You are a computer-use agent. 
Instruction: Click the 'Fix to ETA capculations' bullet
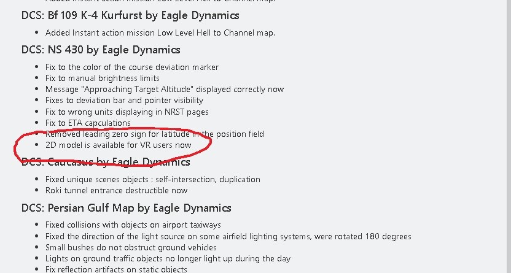[88, 123]
